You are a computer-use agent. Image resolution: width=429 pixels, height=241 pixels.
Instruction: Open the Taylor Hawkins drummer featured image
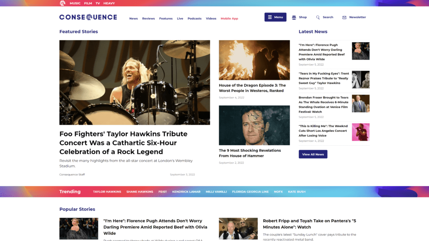click(134, 82)
